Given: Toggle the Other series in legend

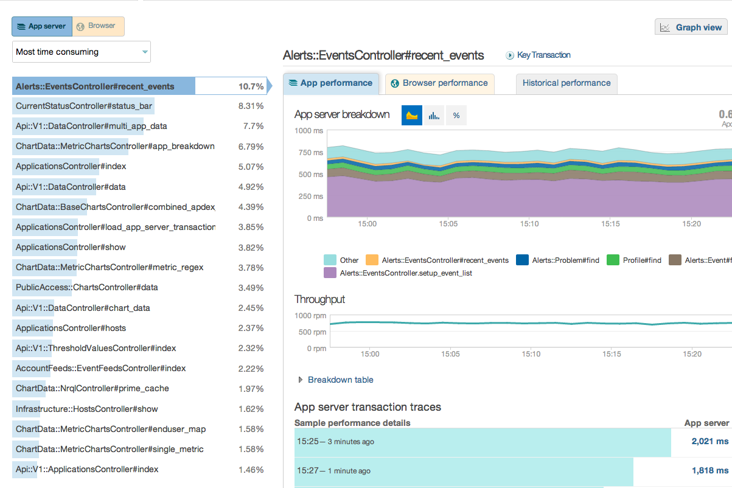Looking at the screenshot, I should click(330, 260).
